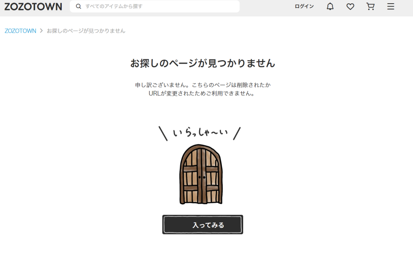The image size is (413, 258).
Task: Open the ログイン login link
Action: pos(304,6)
